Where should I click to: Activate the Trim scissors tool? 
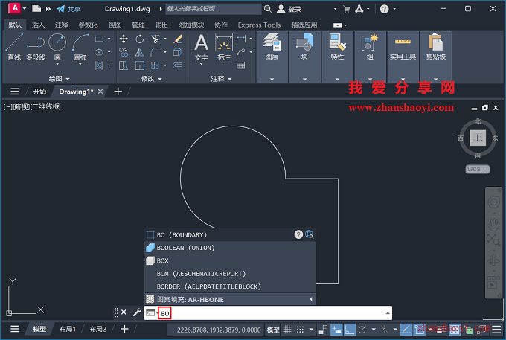click(156, 39)
